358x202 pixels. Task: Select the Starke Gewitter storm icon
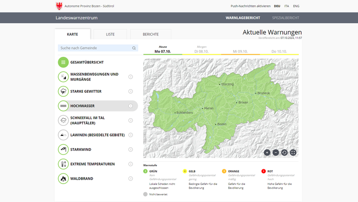pyautogui.click(x=64, y=91)
